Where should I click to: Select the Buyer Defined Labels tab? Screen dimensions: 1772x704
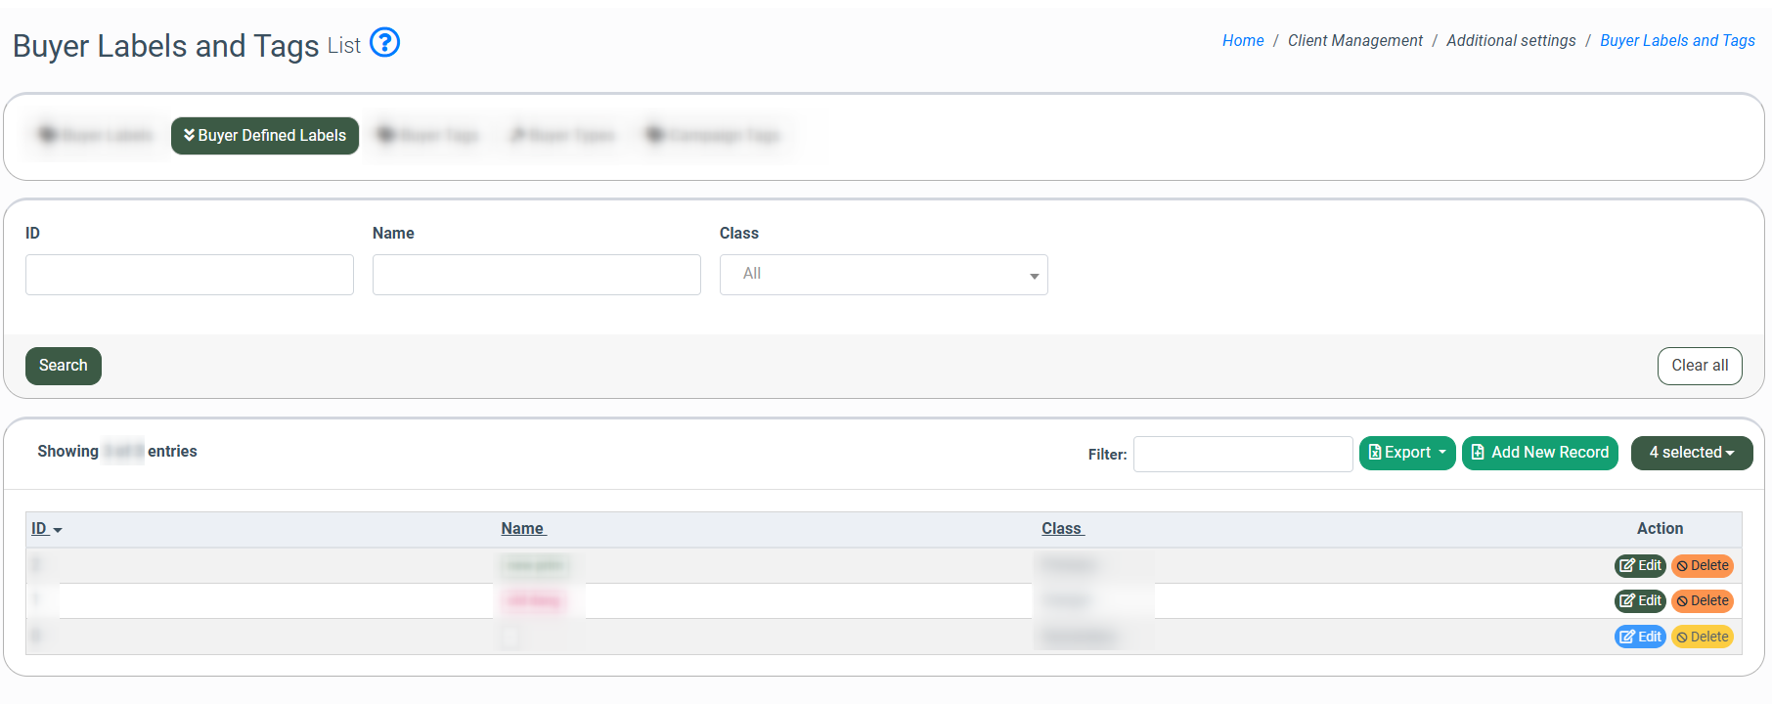265,136
